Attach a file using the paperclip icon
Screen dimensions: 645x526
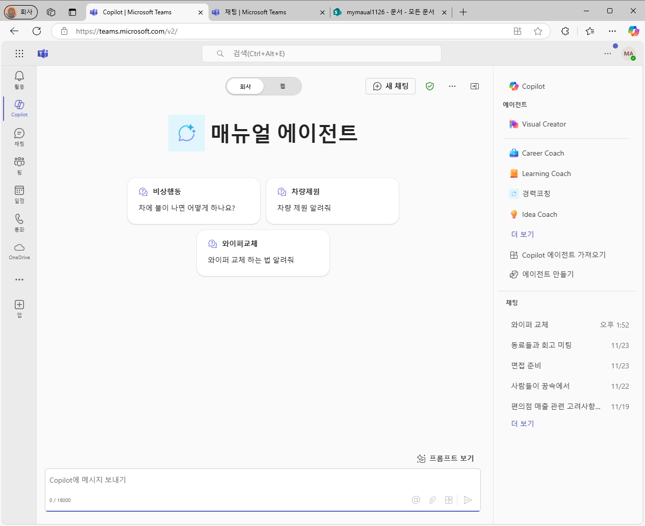tap(432, 500)
